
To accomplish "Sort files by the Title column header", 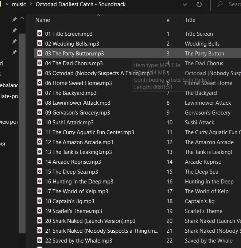I will coord(190,20).
